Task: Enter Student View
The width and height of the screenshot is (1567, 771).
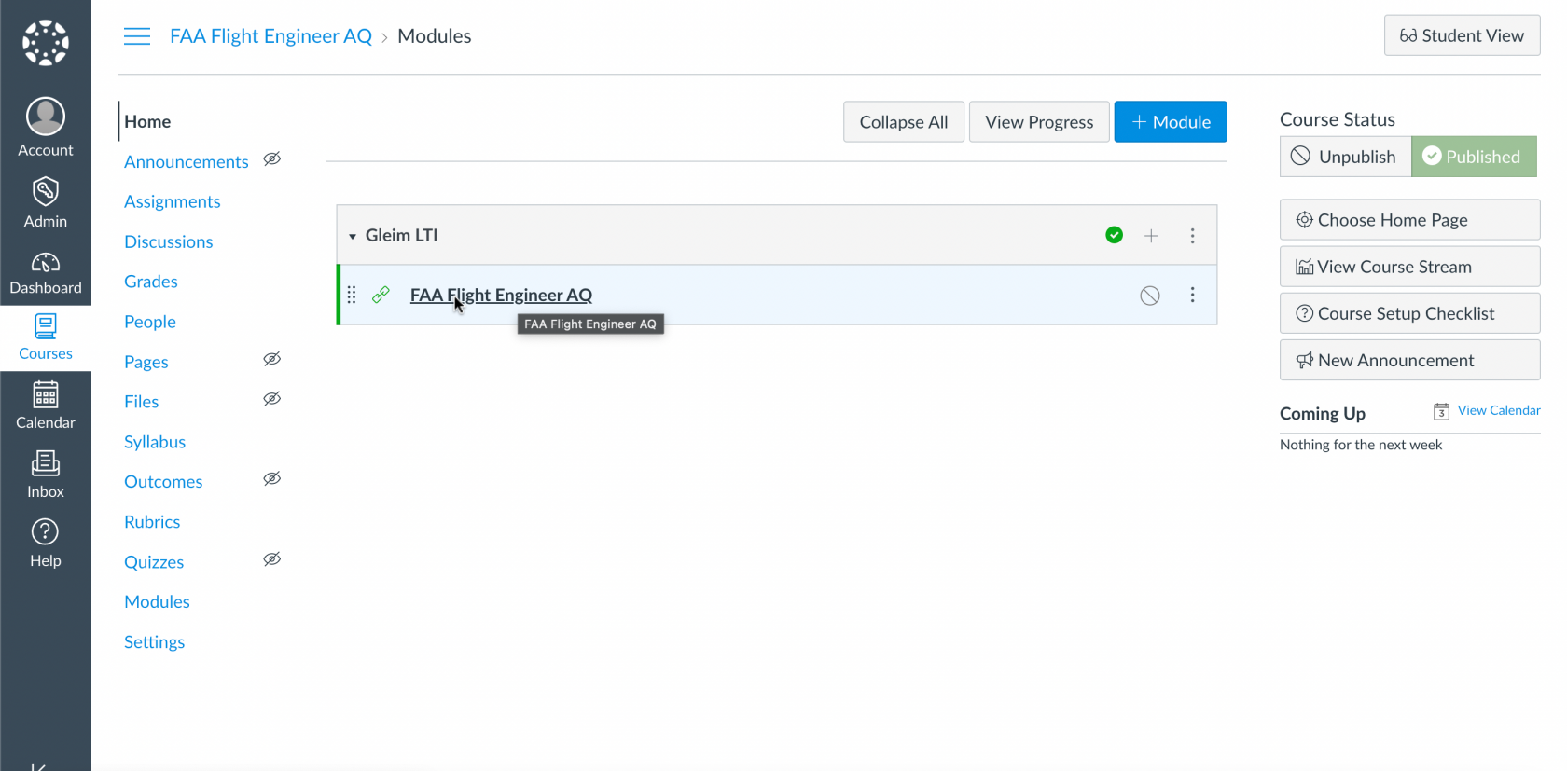Action: [1462, 35]
